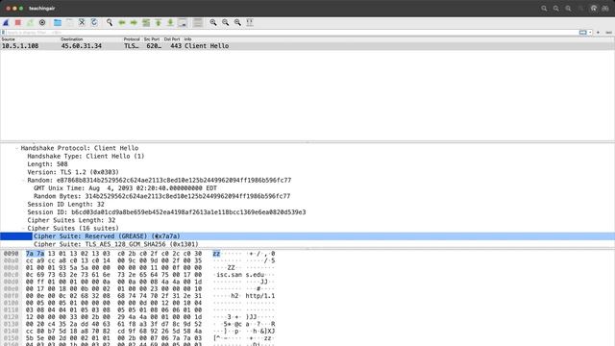Sort by the Src Port column header
615x346 pixels.
[152, 39]
